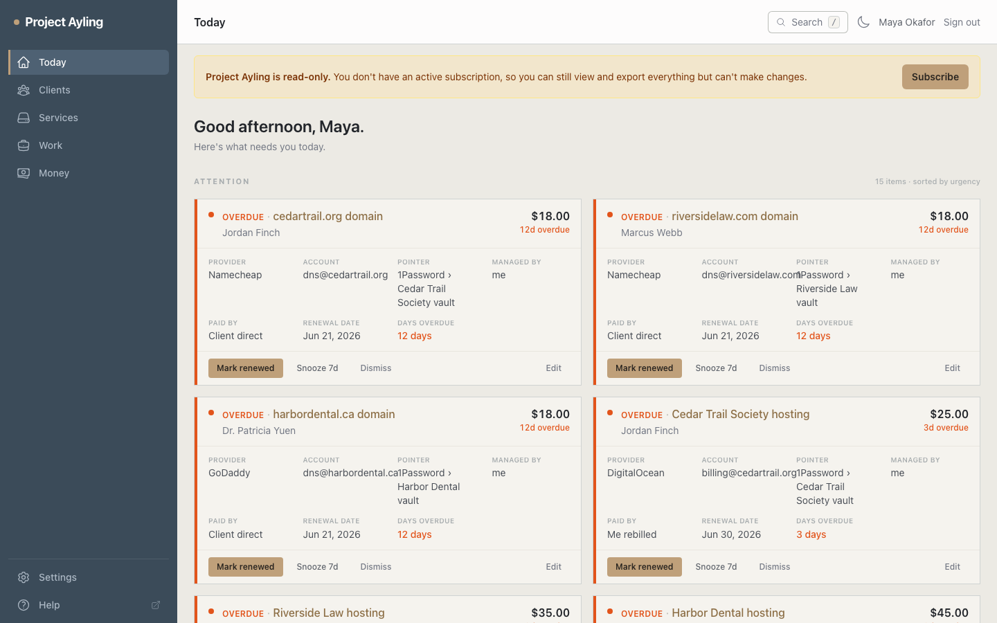
Task: Dismiss the cedartrail.org domain item
Action: [376, 368]
